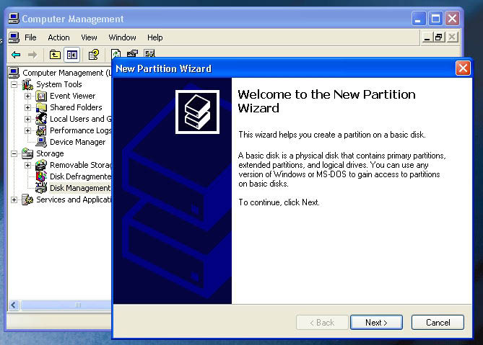Click the Computer Management title bar icon
Viewport: 483px width, 345px height.
coord(14,19)
